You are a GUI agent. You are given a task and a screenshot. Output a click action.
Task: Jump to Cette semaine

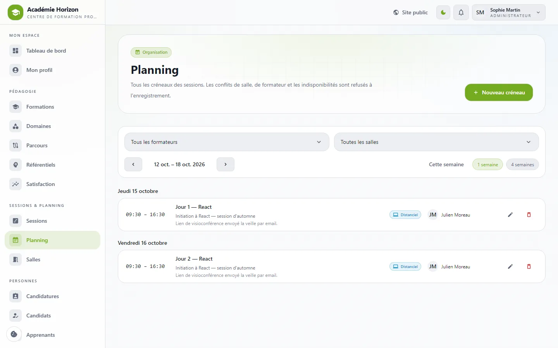coord(446,164)
